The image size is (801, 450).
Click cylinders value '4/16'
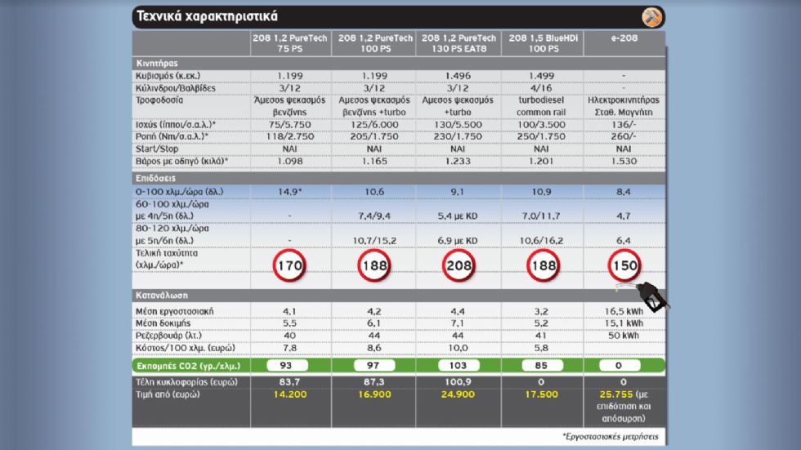[x=541, y=87]
